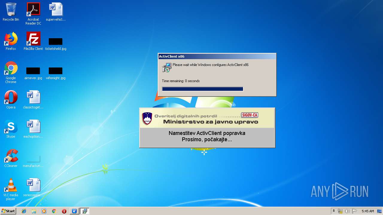The height and width of the screenshot is (215, 383).
Task: Show hidden tray icons arrow
Action: (334, 211)
